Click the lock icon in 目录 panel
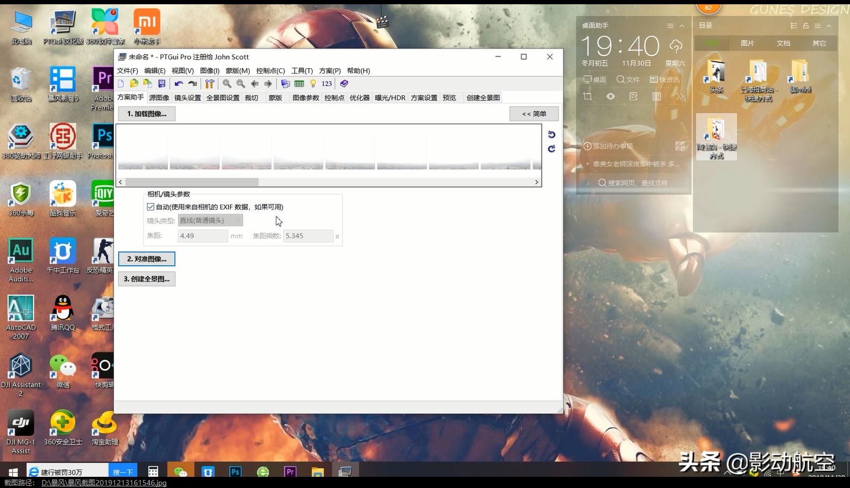This screenshot has width=850, height=488. pos(806,26)
